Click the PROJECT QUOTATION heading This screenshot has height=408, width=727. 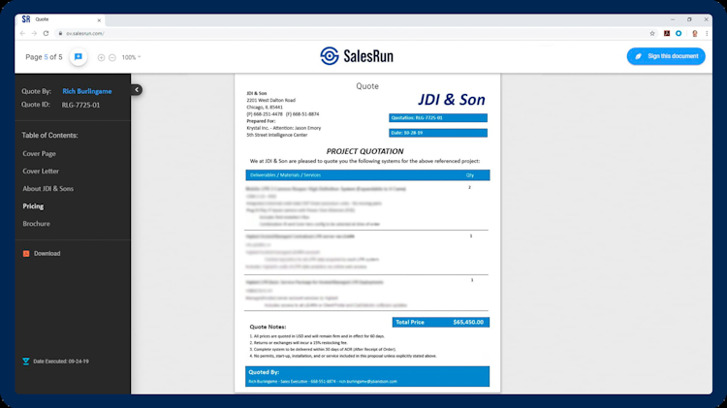pos(364,151)
